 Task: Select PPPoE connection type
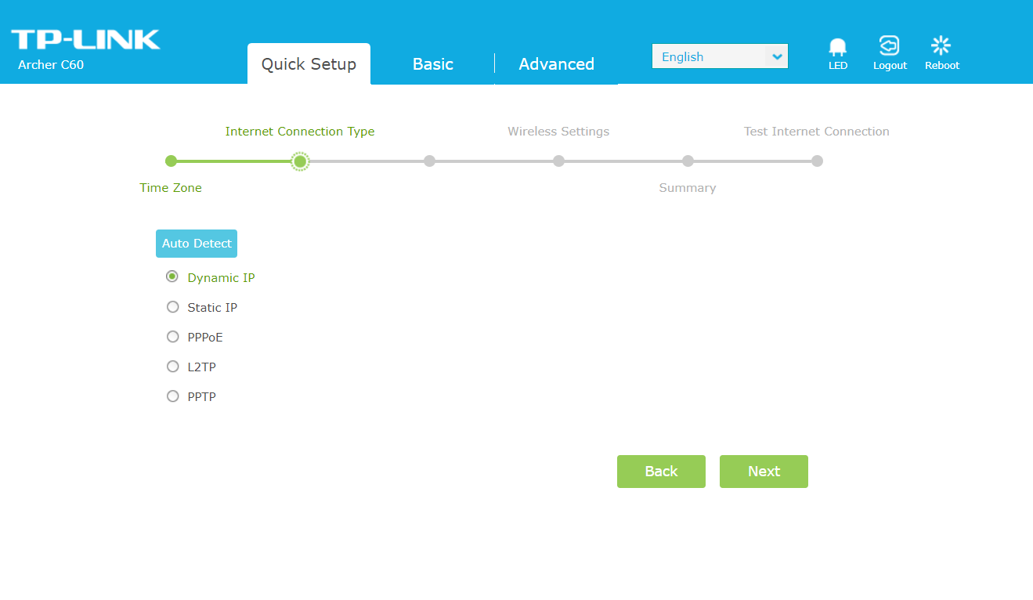pos(173,337)
